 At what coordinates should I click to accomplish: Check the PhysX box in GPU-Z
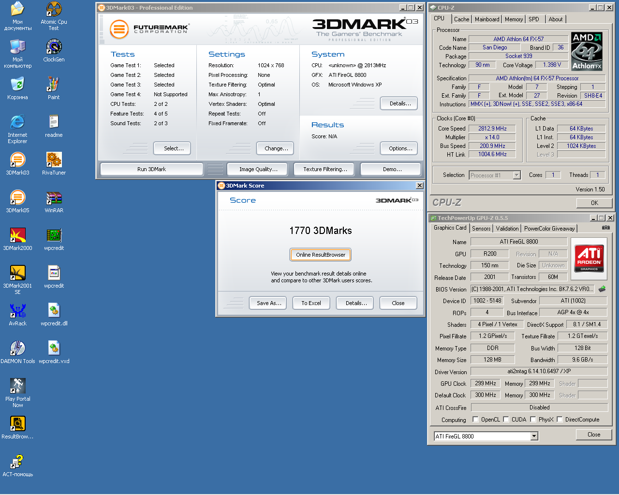coord(533,420)
